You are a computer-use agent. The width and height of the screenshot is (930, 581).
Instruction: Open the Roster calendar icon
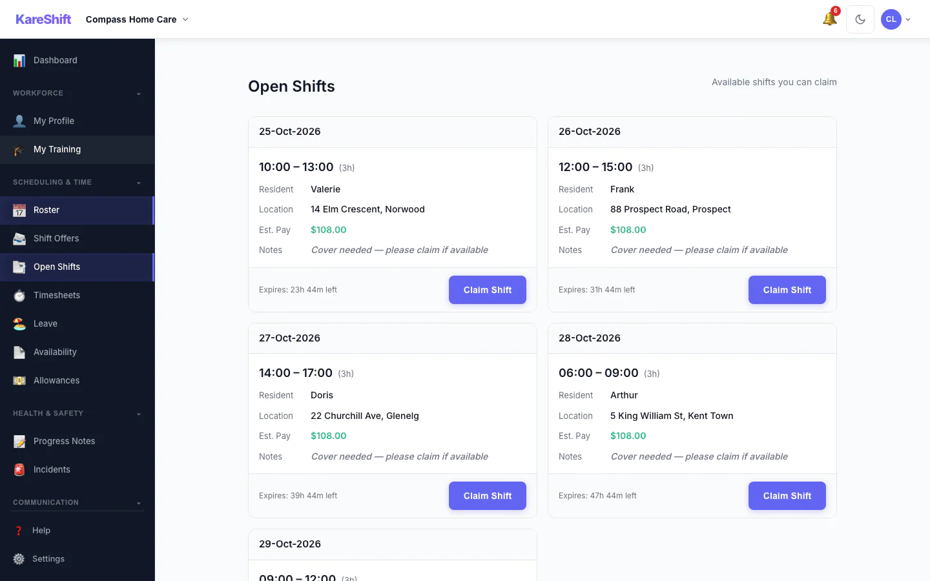coord(19,210)
